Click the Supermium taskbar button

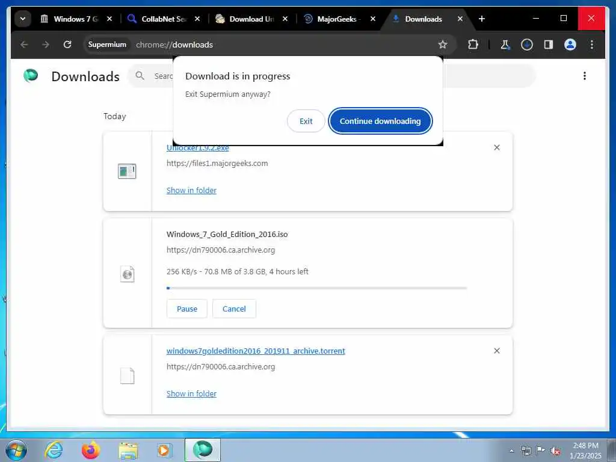click(203, 450)
